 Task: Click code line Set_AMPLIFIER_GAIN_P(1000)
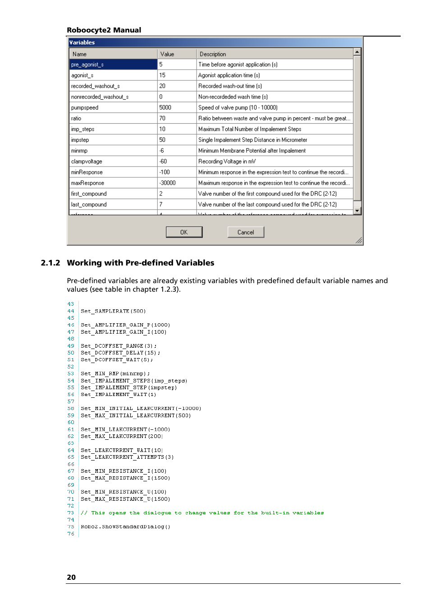tap(125, 325)
